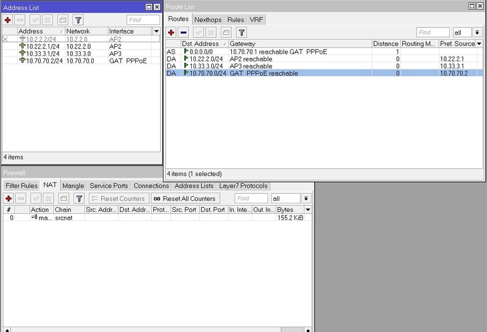Open Layer7 Protocols tab

[x=243, y=186]
